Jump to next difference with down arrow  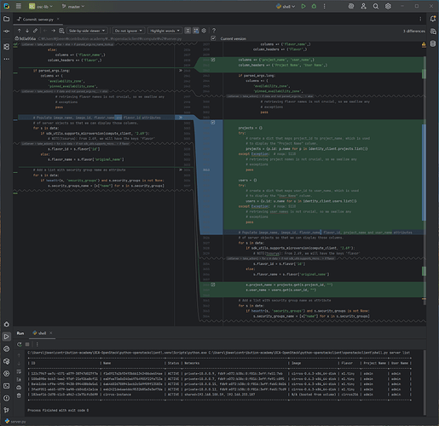[x=27, y=31]
